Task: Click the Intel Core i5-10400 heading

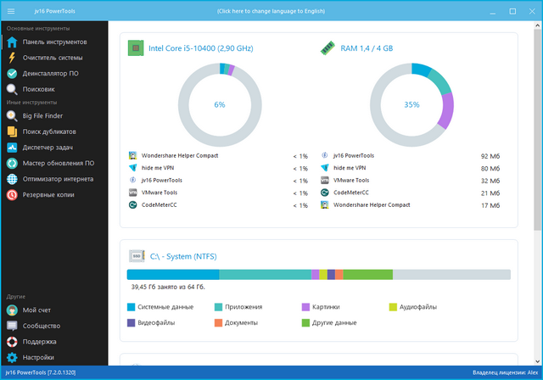Action: 200,49
